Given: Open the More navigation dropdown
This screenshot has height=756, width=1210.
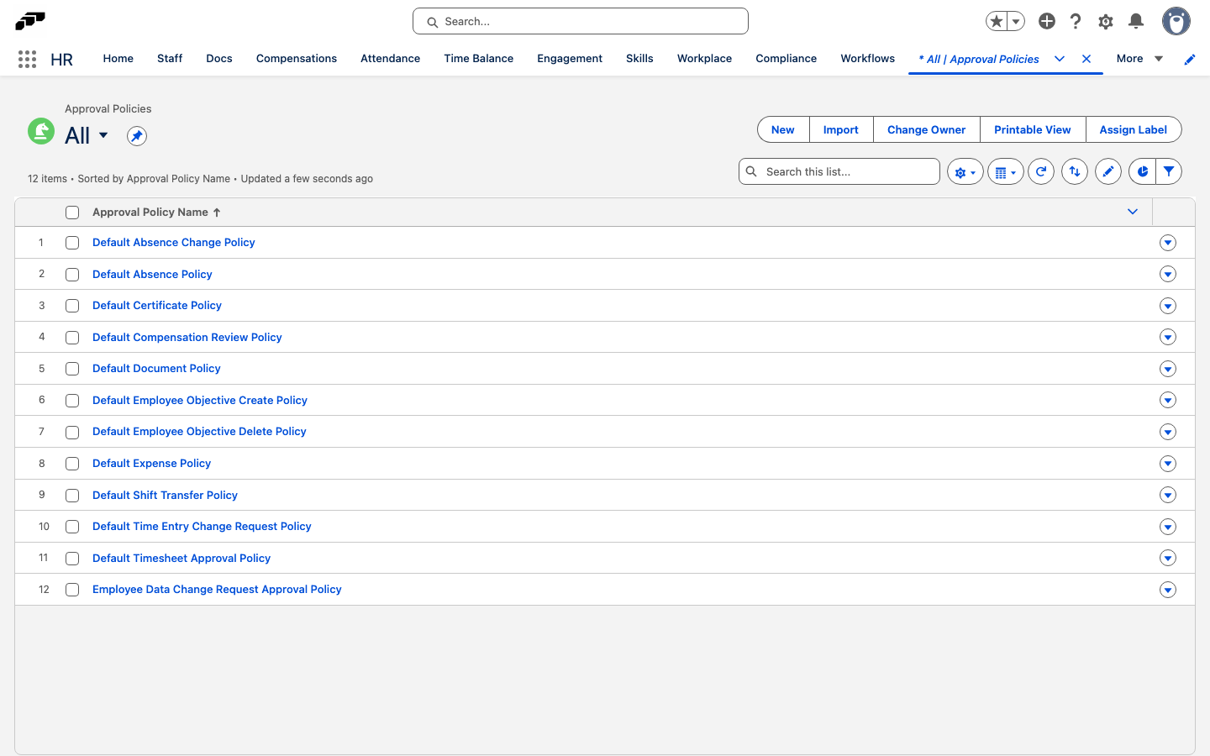Looking at the screenshot, I should [x=1139, y=59].
